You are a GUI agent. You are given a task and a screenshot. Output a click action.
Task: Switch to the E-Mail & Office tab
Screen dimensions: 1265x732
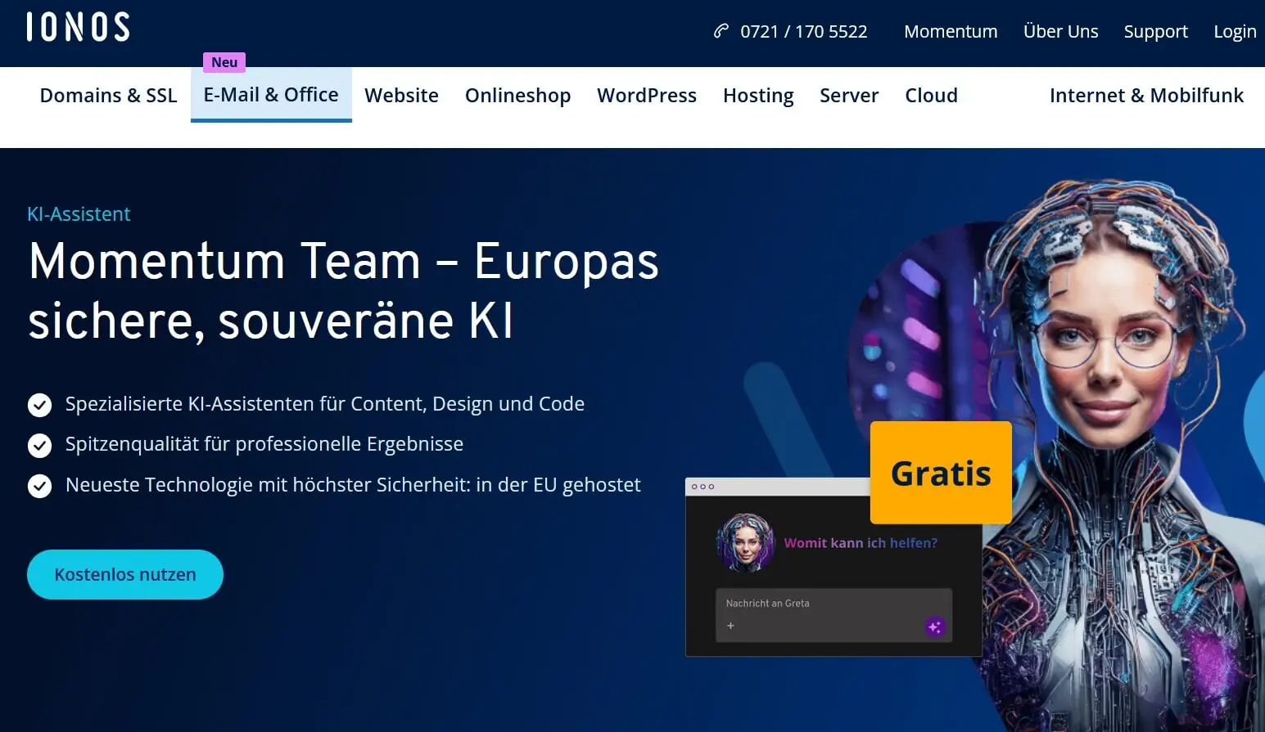[x=271, y=94]
